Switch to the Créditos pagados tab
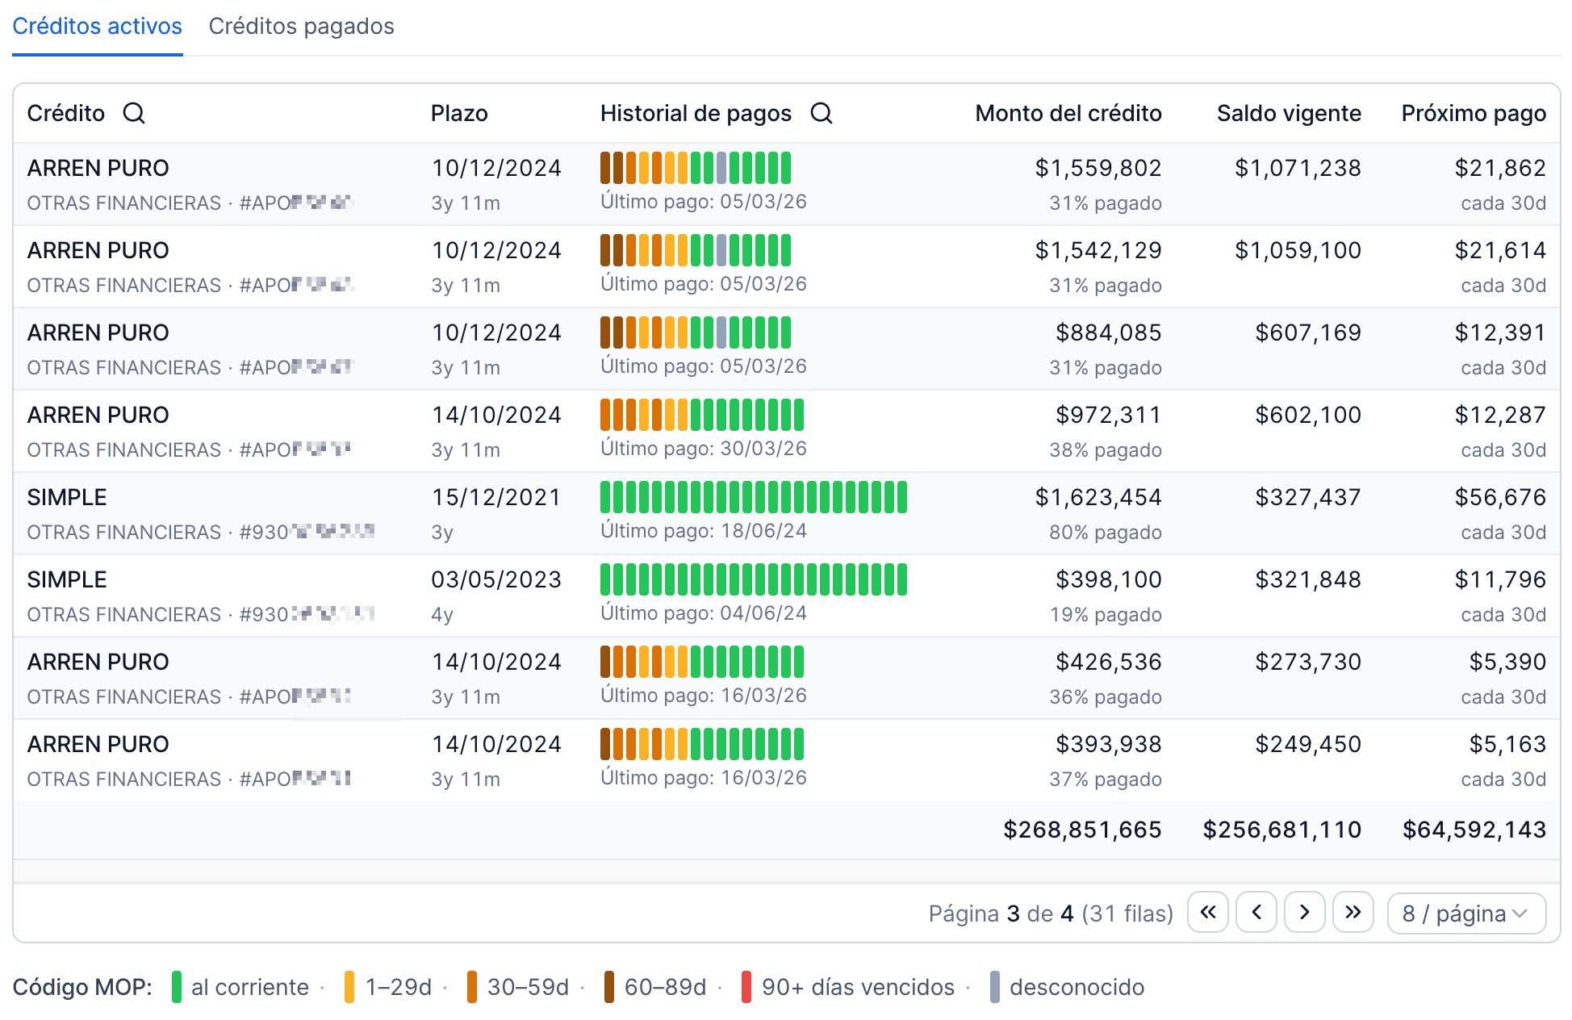Screen dimensions: 1572x1020 [301, 27]
